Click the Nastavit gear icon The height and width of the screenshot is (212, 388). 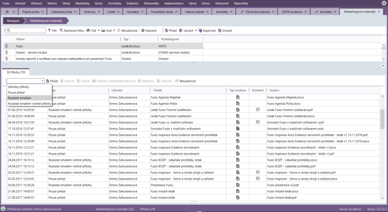(x=143, y=30)
